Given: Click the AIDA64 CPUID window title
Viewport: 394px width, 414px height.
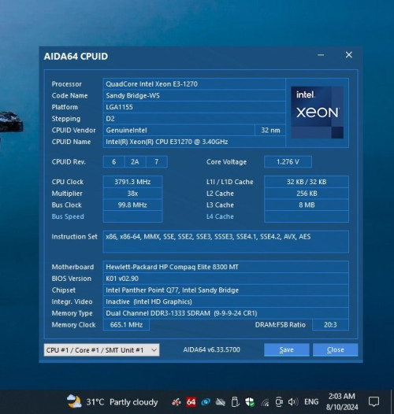Looking at the screenshot, I should click(76, 56).
